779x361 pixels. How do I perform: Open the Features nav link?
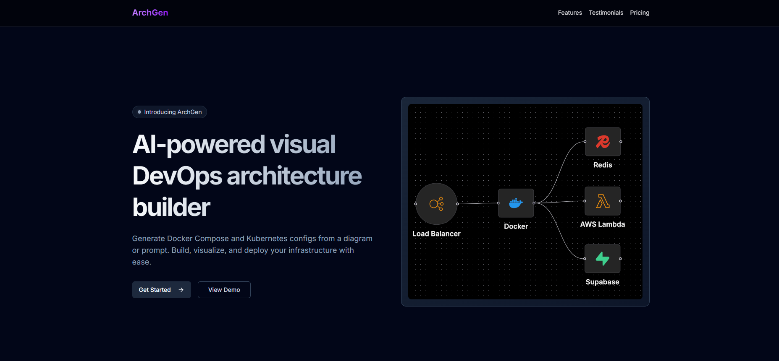570,13
